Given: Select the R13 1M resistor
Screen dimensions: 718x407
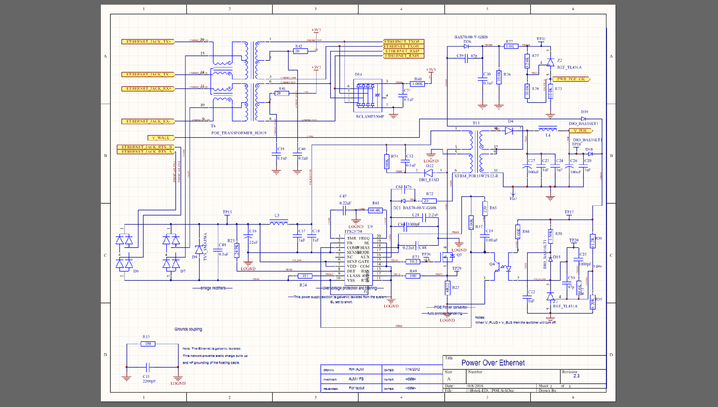Looking at the screenshot, I should tap(148, 344).
